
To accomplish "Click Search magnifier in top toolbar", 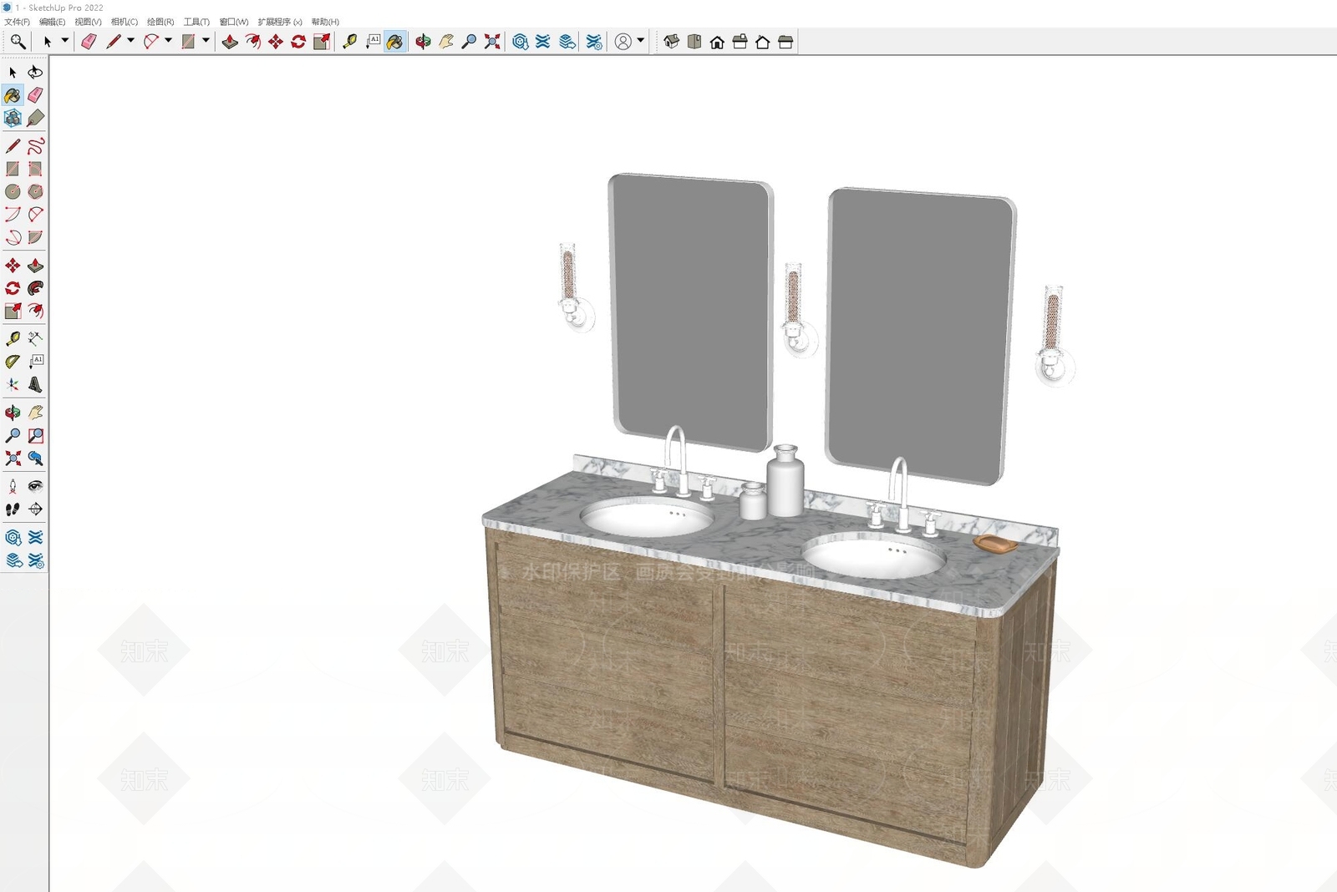I will tap(18, 41).
